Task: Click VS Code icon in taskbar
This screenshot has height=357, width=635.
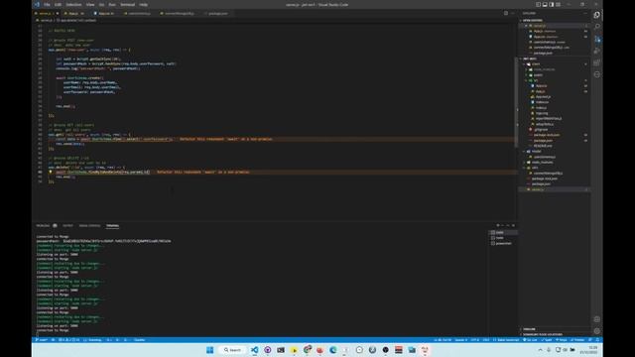Action: click(x=254, y=350)
